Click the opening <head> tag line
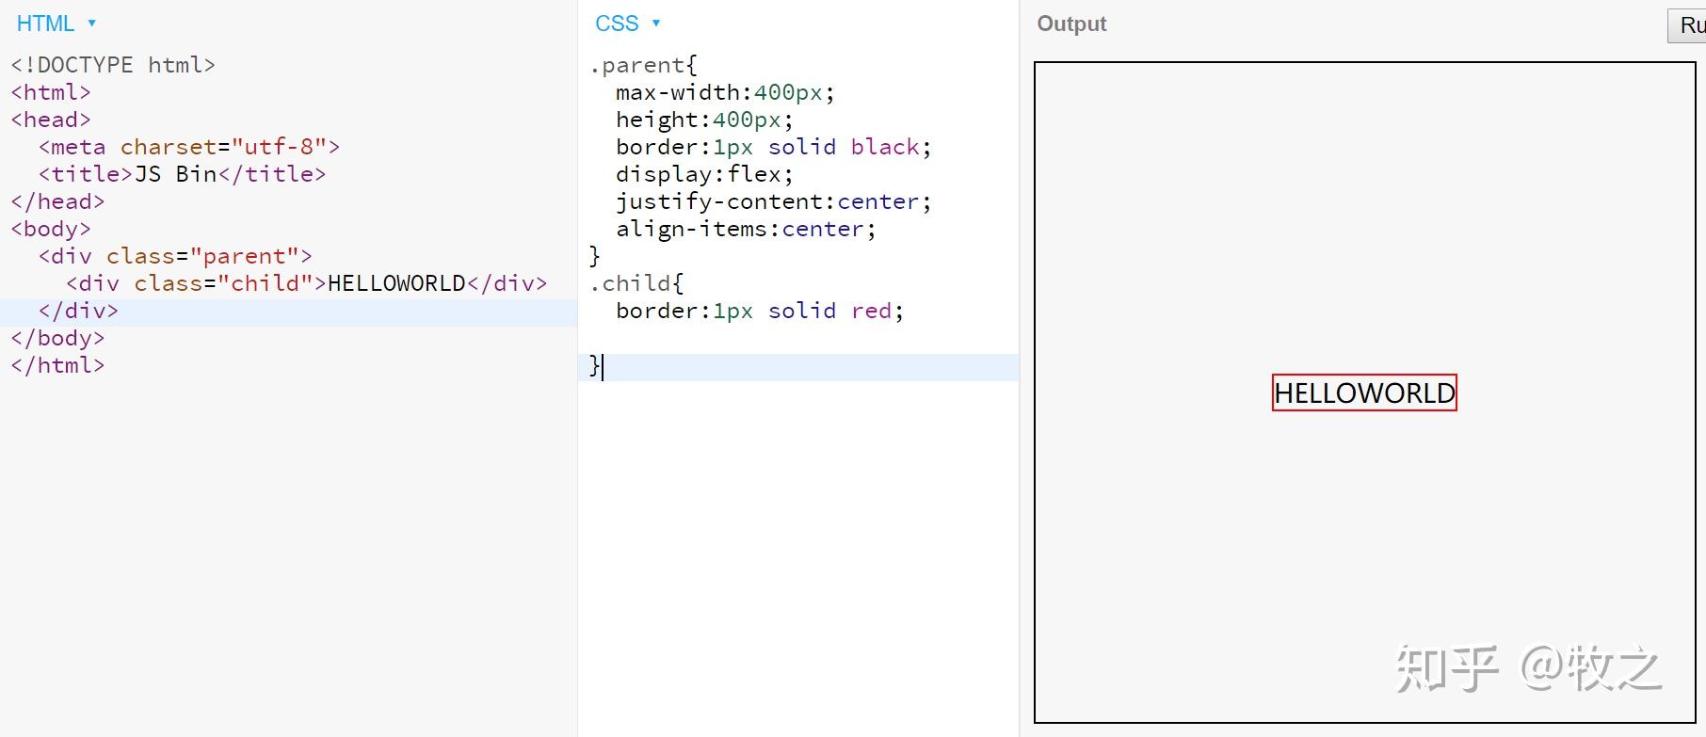The width and height of the screenshot is (1706, 737). click(x=51, y=120)
